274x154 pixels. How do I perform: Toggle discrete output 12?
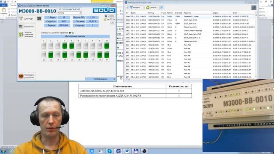(51, 55)
